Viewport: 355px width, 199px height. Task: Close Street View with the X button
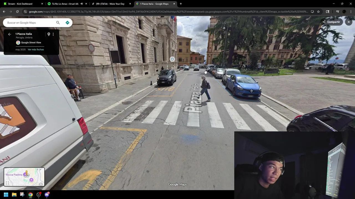click(349, 22)
